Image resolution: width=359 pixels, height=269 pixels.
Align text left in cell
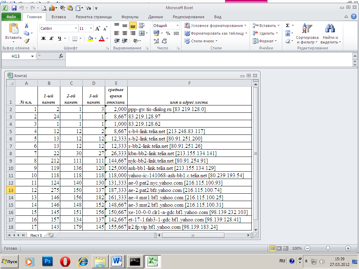tap(117, 33)
